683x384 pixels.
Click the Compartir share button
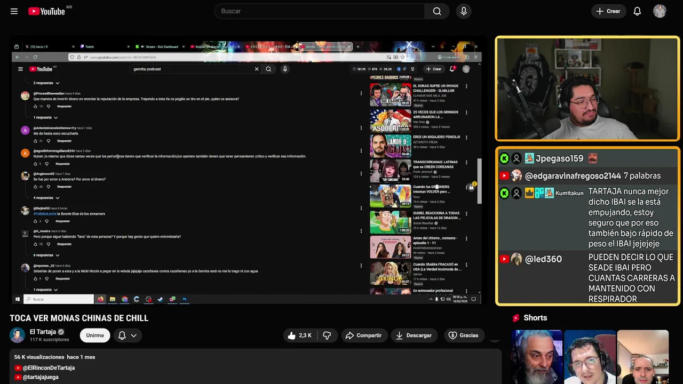[x=363, y=335]
